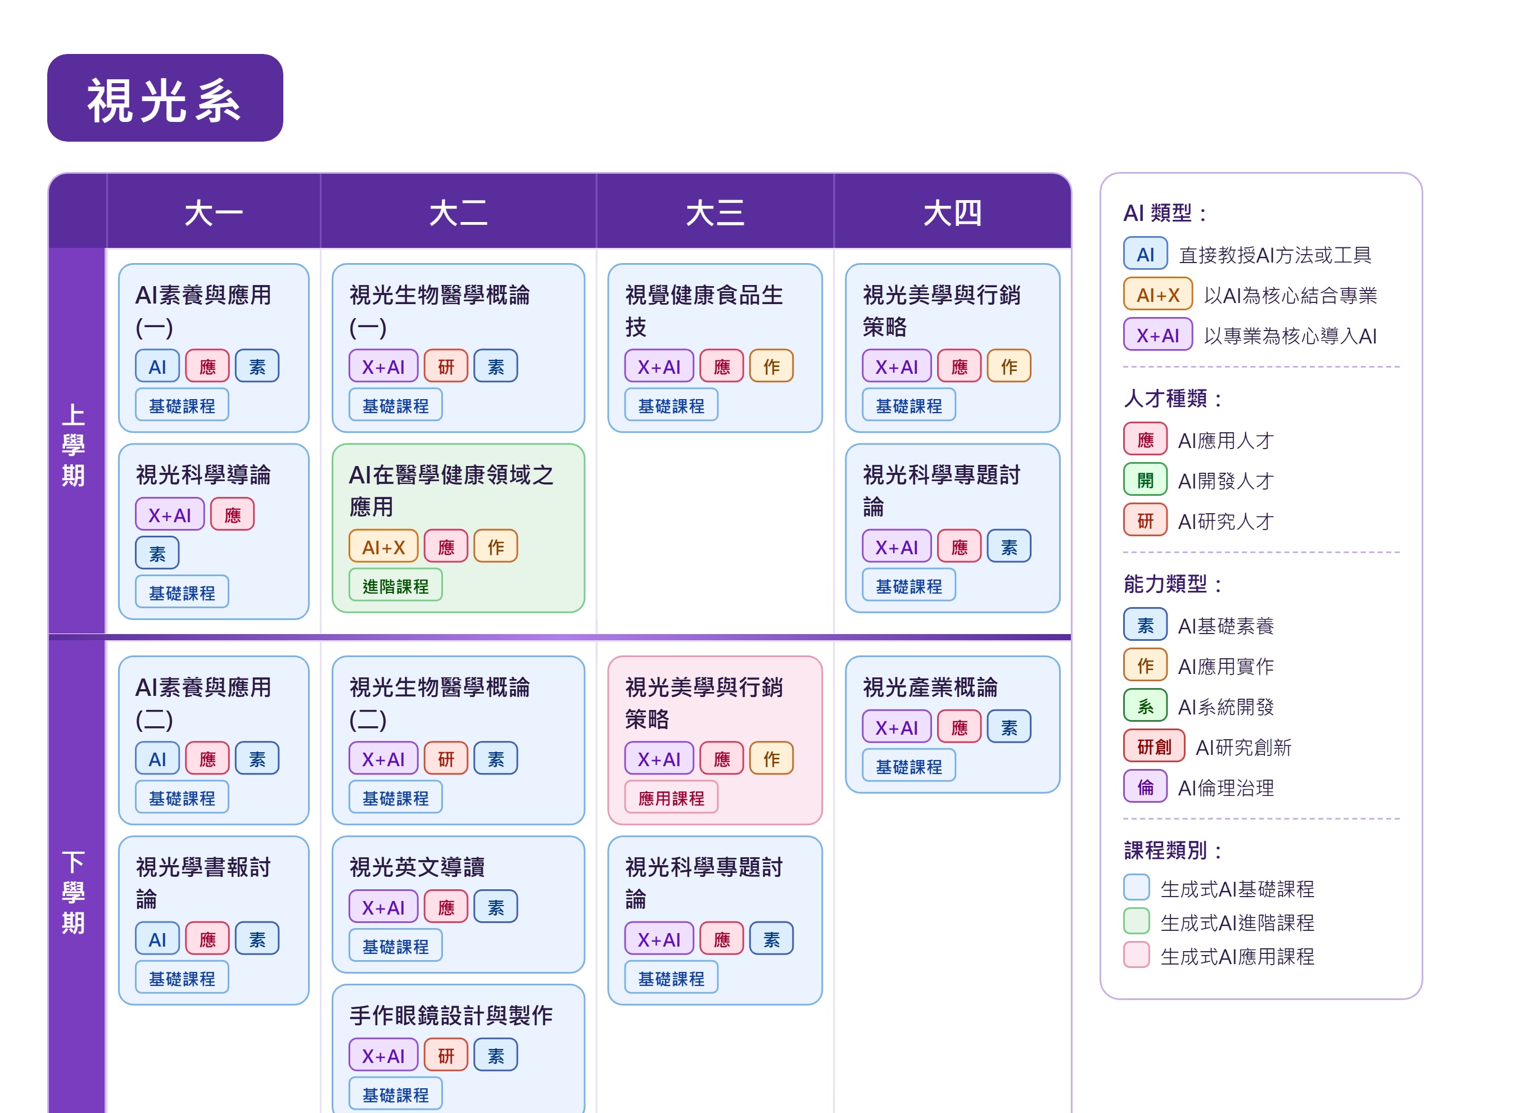Image resolution: width=1538 pixels, height=1113 pixels.
Task: Click the 進階課程 tag on AI在醫學健康領域之應用
Action: (x=395, y=586)
